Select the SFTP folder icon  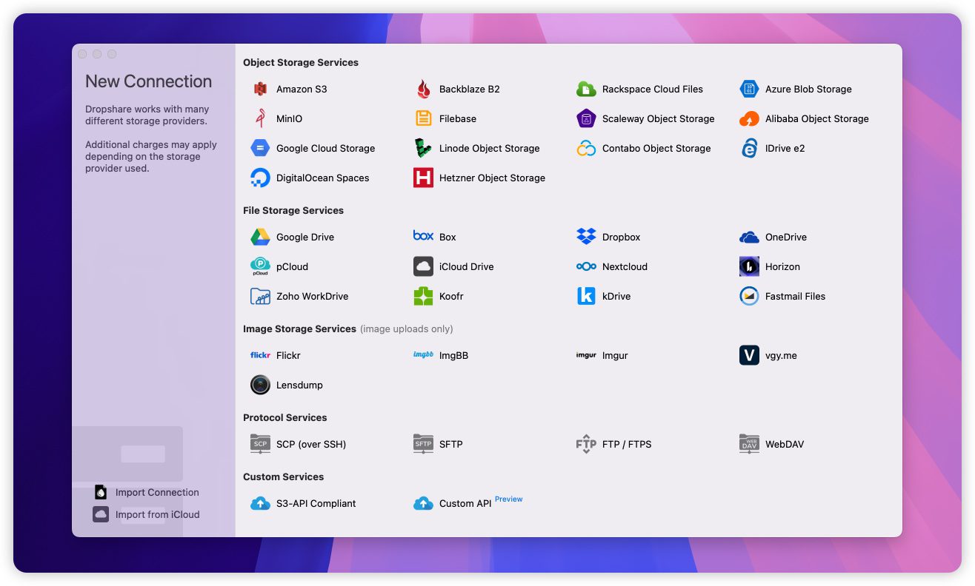[x=423, y=444]
